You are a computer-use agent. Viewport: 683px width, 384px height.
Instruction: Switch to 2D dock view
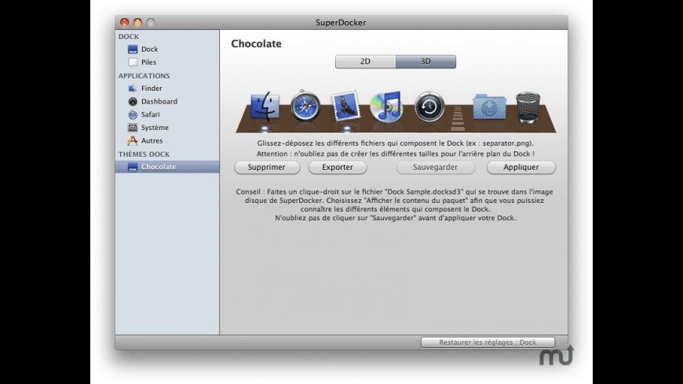[366, 62]
